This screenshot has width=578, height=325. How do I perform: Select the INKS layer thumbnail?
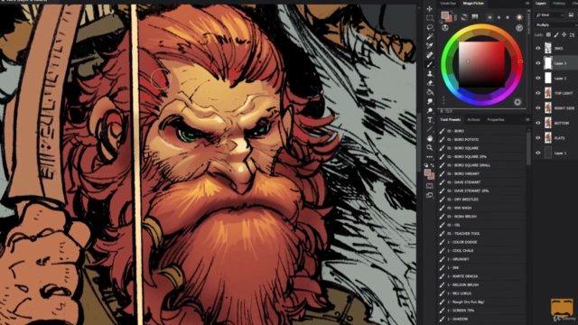(548, 48)
